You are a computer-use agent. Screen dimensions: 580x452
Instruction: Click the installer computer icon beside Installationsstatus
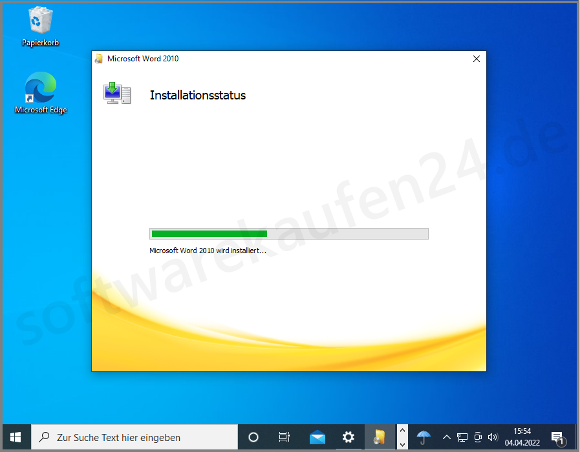pos(117,94)
